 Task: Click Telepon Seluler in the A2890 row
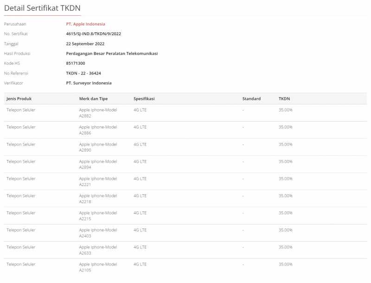coord(21,144)
